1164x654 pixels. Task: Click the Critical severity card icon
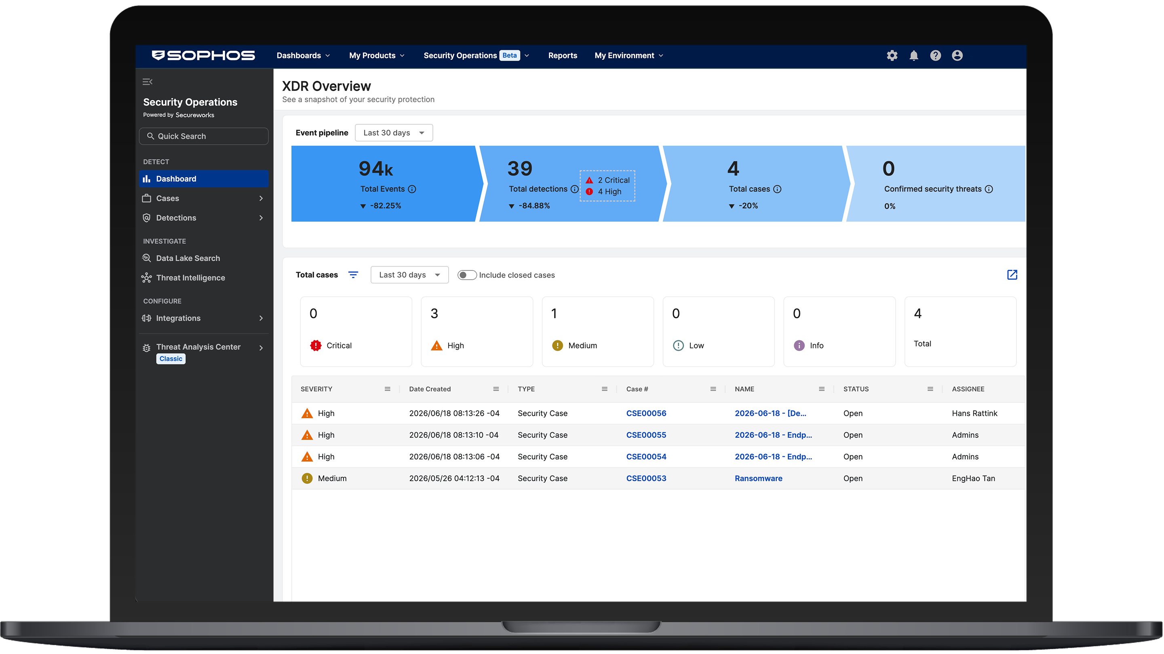[315, 346]
